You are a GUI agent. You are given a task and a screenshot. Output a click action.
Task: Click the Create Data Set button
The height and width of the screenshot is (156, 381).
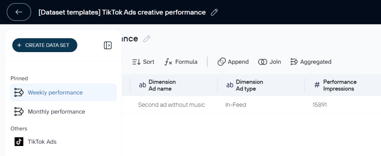[45, 45]
